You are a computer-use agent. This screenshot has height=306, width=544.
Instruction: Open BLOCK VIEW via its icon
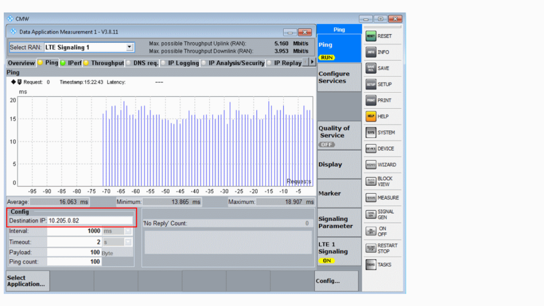click(371, 181)
